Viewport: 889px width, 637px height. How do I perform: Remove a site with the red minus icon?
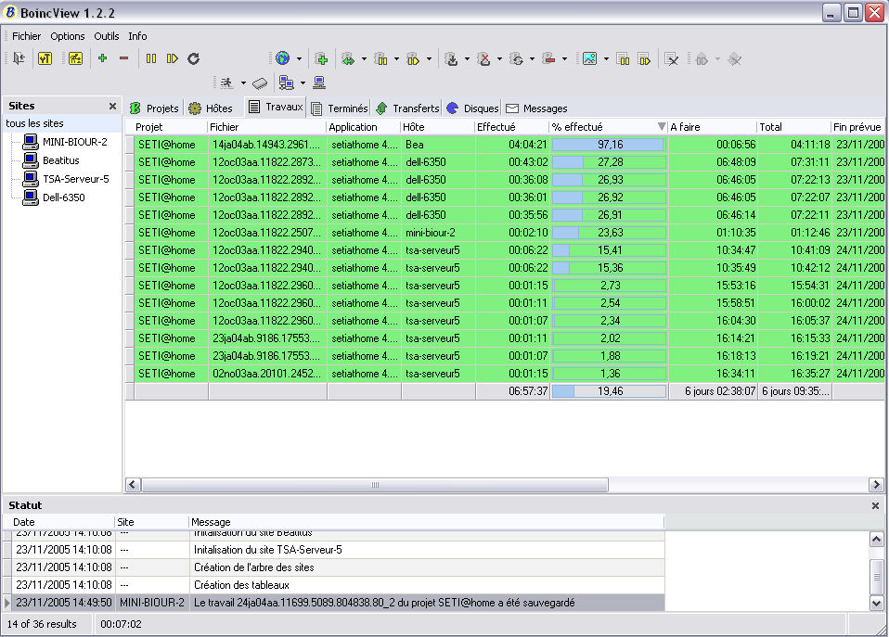coord(123,57)
